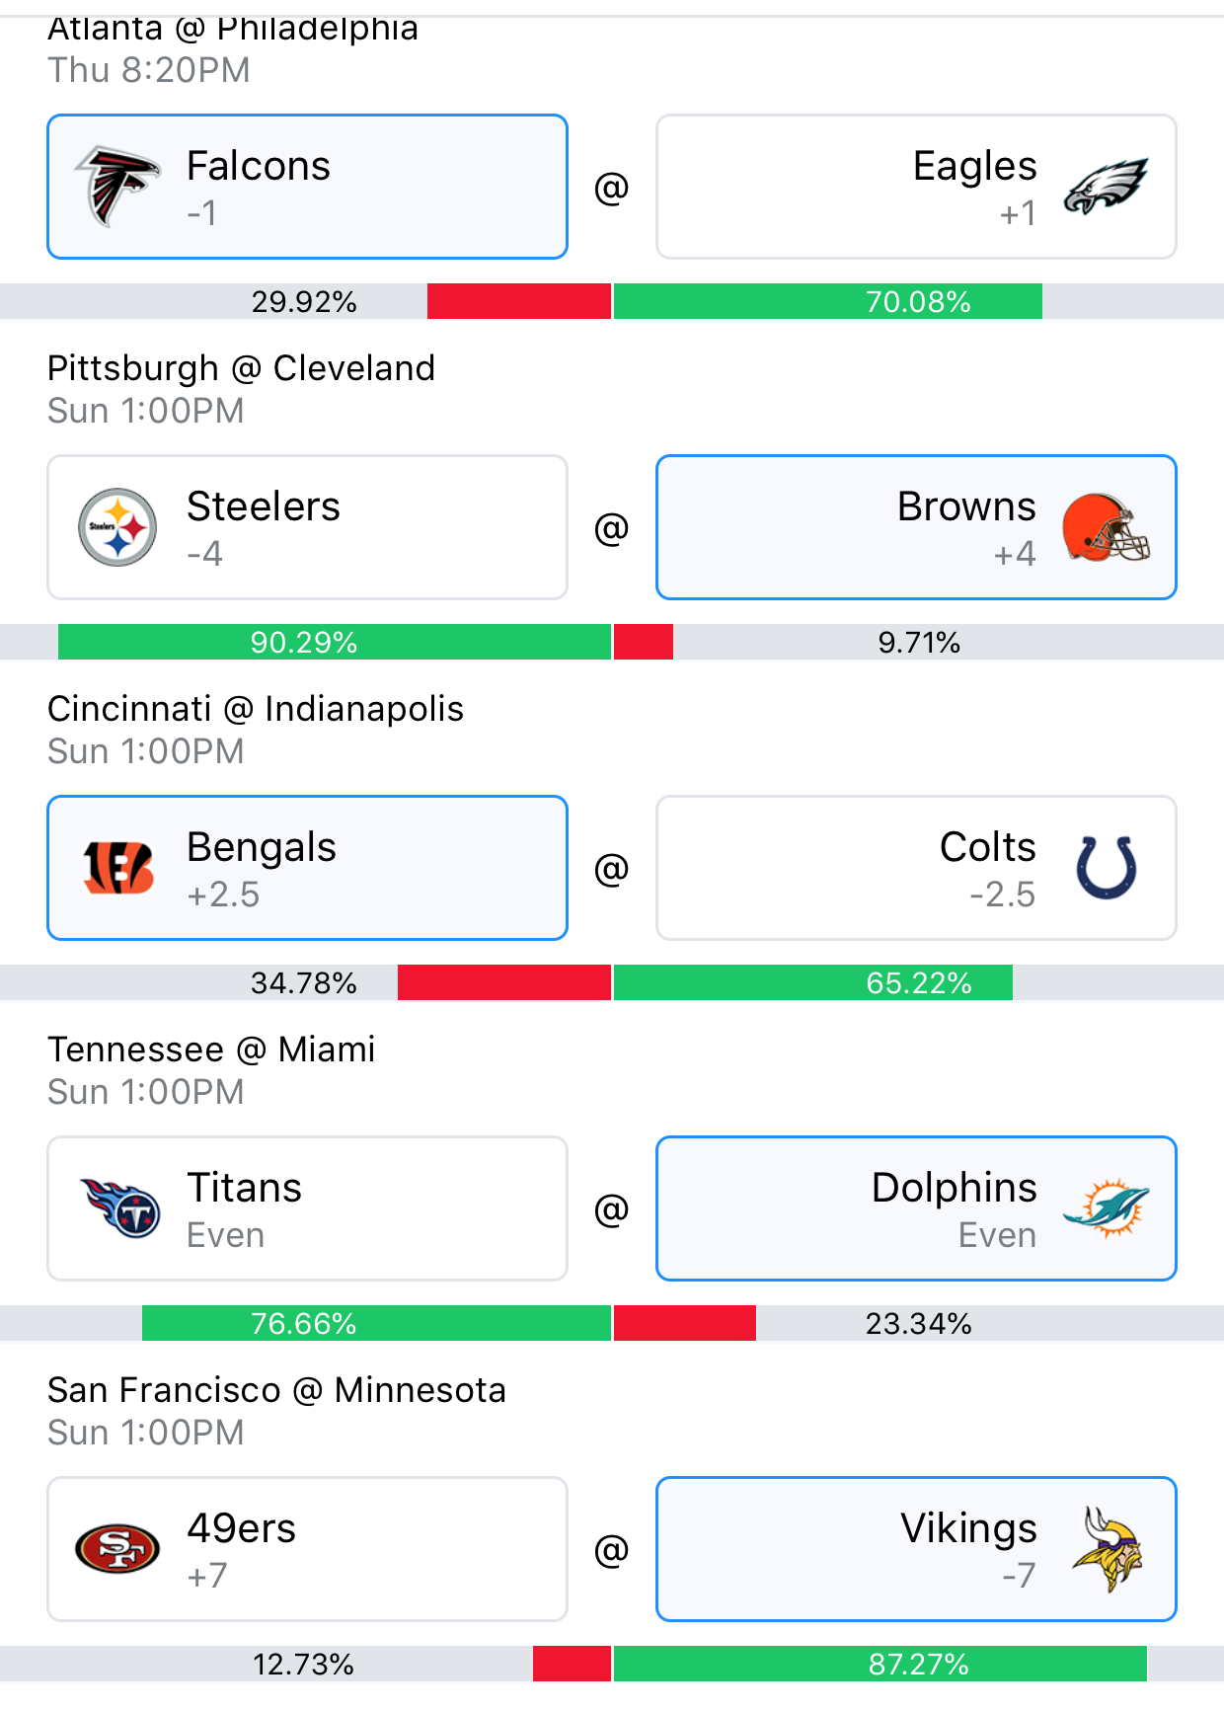Choose Vikings -7 pick card
1224x1712 pixels.
coord(916,1549)
